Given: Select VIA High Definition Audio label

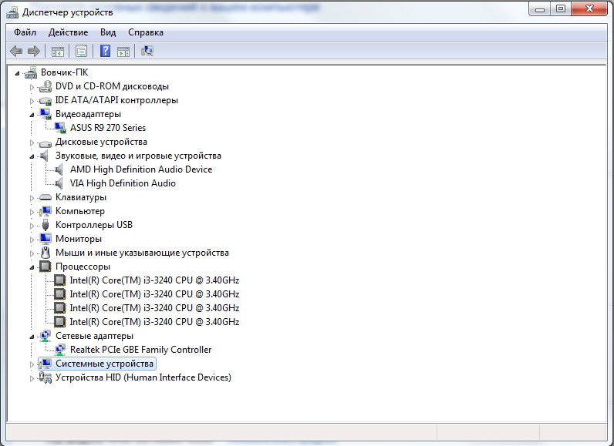Looking at the screenshot, I should click(x=123, y=183).
